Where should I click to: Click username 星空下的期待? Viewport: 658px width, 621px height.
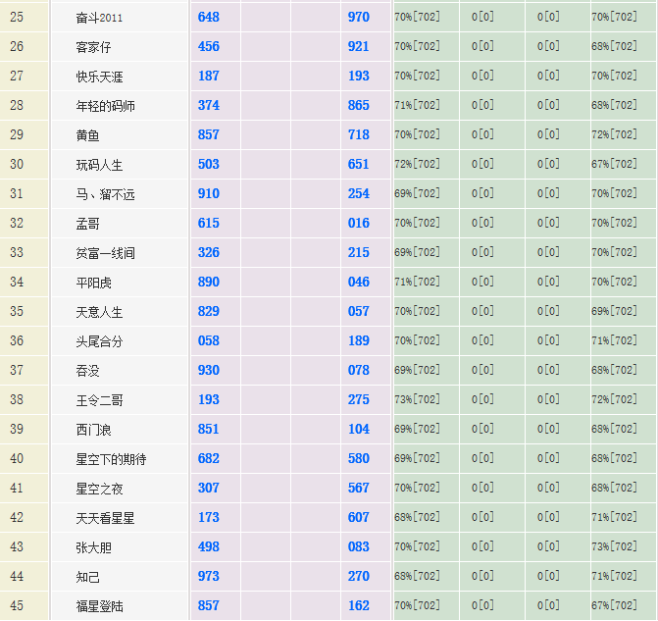[111, 459]
